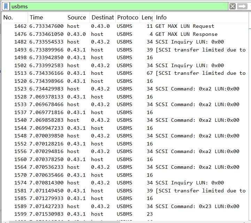Sort by the Source column header
Image resolution: width=251 pixels, height=223 pixels.
(x=77, y=17)
